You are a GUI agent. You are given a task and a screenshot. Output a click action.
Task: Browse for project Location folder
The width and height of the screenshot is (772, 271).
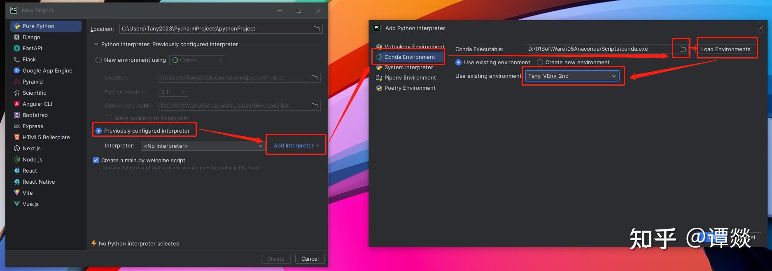(x=317, y=29)
